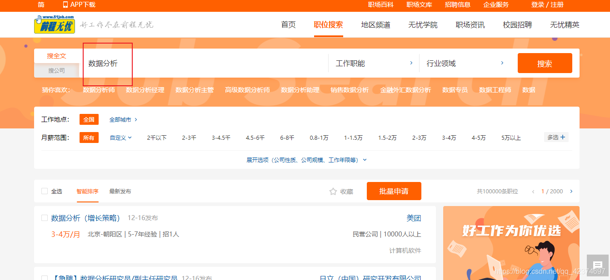This screenshot has width=610, height=280.
Task: Click the plus icon in 多选
Action: (x=563, y=137)
